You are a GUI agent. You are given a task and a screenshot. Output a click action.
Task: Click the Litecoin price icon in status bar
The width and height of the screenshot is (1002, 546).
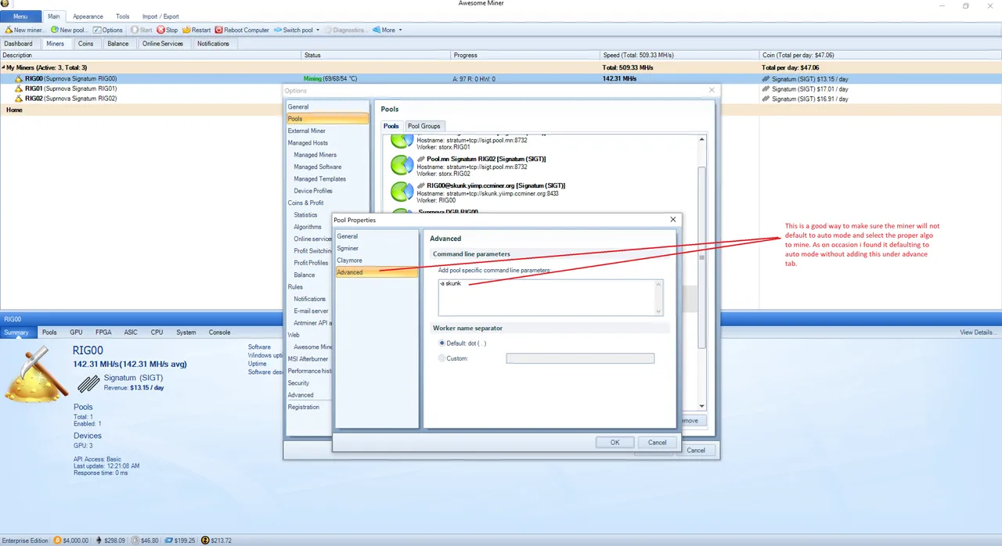click(135, 540)
